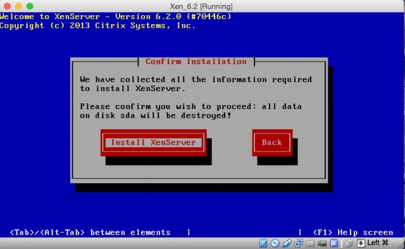The image size is (405, 249).
Task: Click the virtualization features indicator icon
Action: (x=334, y=243)
